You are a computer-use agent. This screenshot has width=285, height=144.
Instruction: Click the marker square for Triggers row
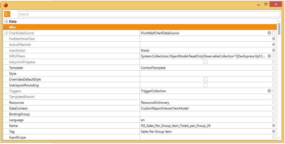[274, 91]
